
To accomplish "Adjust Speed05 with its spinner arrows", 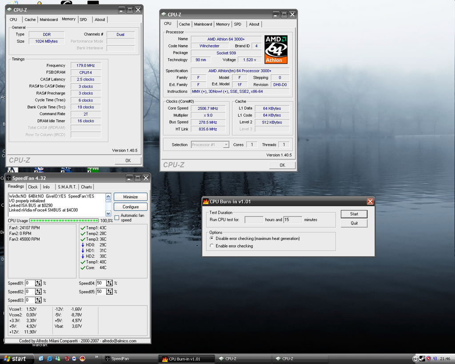I will 109,292.
